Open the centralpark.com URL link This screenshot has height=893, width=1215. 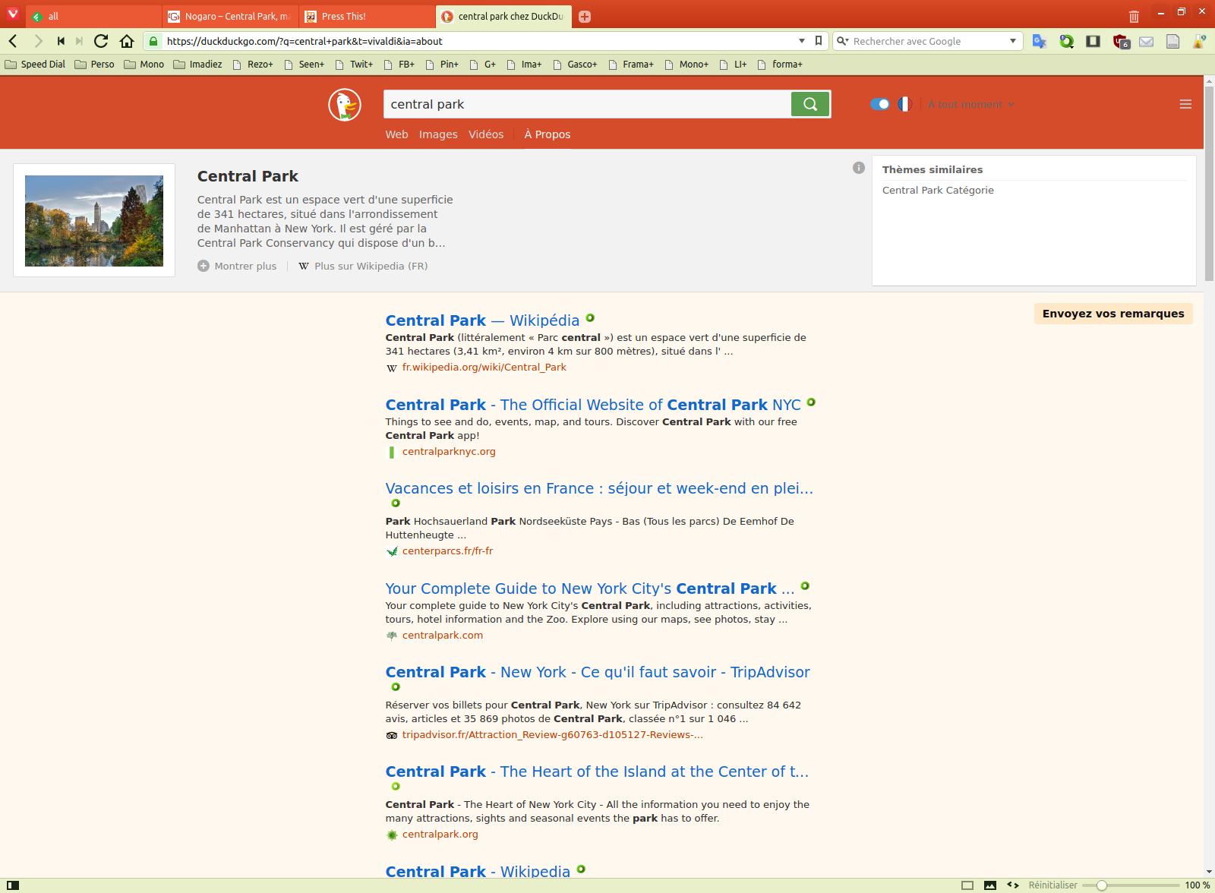click(x=443, y=636)
